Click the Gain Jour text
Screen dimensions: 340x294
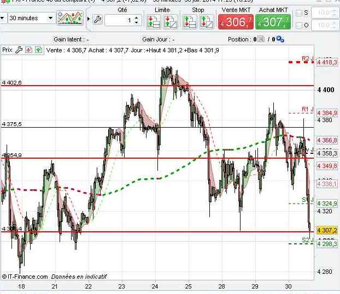point(159,39)
